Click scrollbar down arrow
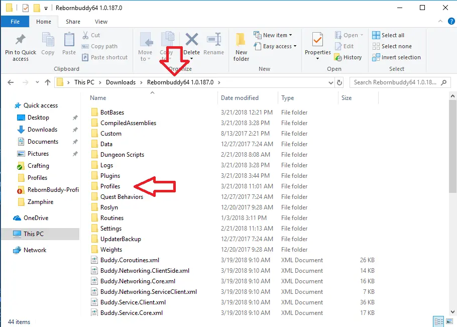Image resolution: width=457 pixels, height=327 pixels. [452, 312]
